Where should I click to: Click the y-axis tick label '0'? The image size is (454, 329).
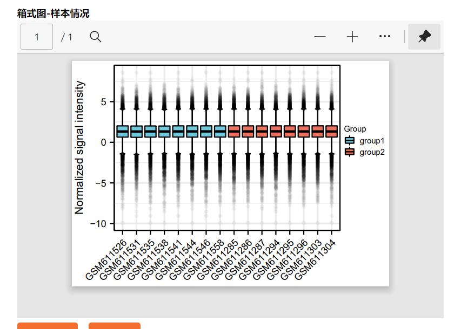[104, 142]
